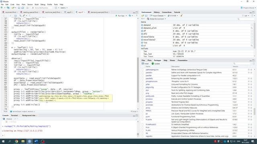Click the Print icon in main toolbar
Screen dimensions: 257x144
point(27,8)
